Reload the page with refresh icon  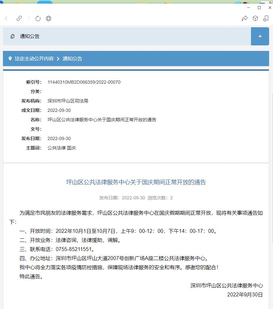(38, 18)
